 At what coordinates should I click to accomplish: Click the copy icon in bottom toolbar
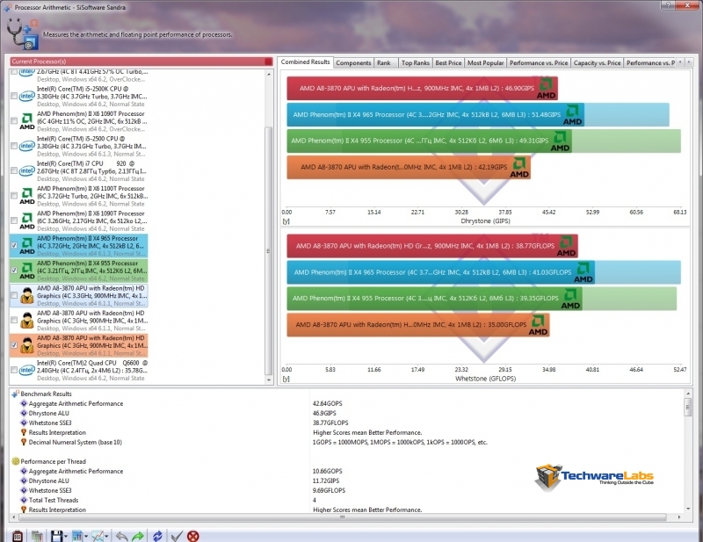(x=37, y=535)
